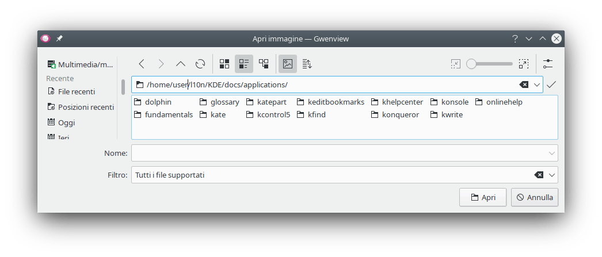602x257 pixels.
Task: Switch to tree view mode
Action: click(x=264, y=64)
